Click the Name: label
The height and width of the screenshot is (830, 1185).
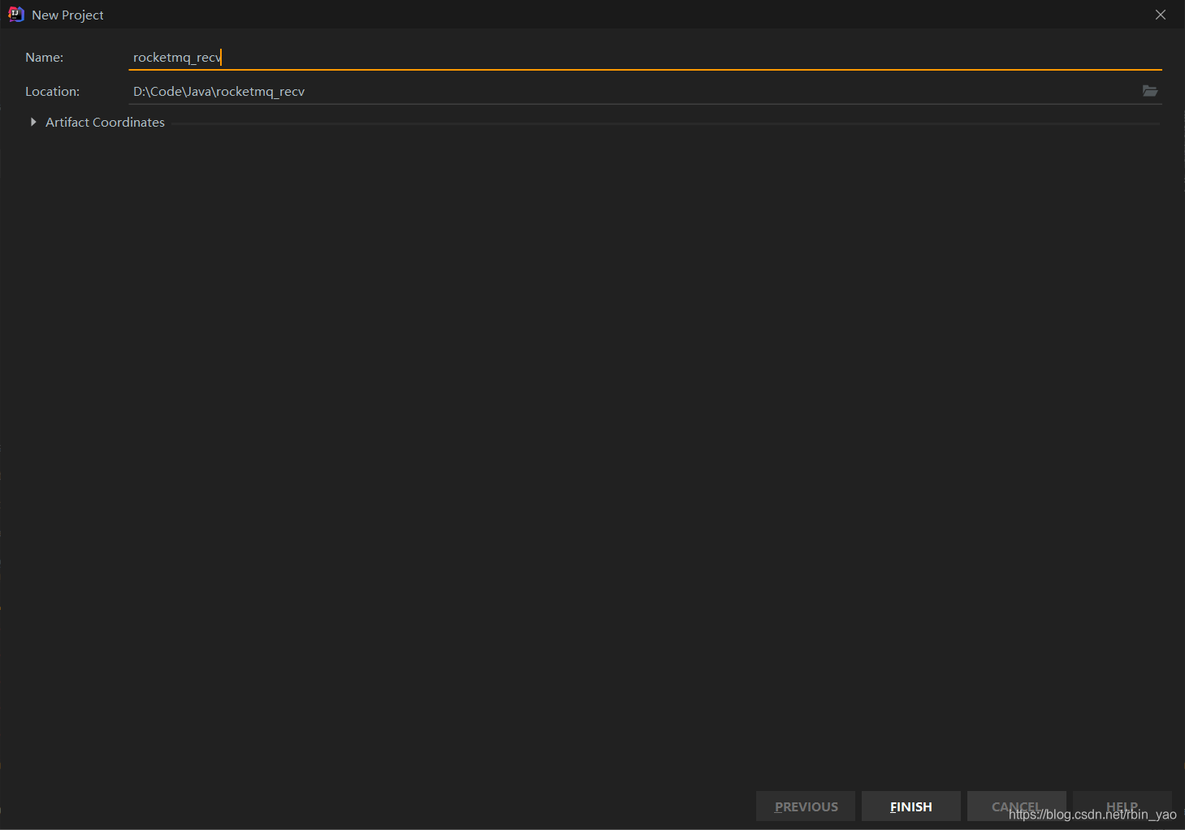tap(44, 57)
